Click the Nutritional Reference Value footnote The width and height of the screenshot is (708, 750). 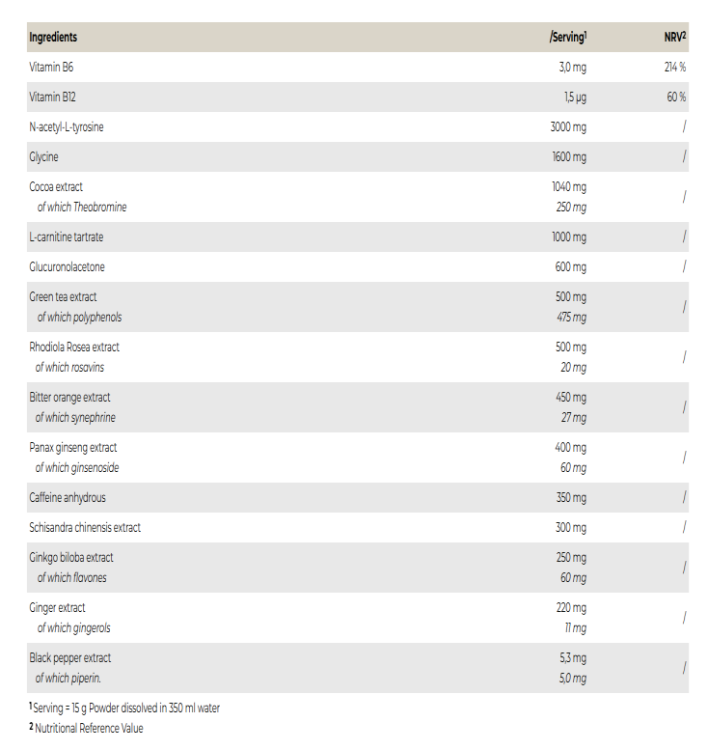coord(89,729)
